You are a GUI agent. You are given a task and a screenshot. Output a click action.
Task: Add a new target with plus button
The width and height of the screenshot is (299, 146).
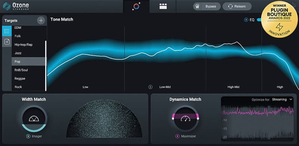pos(41,21)
